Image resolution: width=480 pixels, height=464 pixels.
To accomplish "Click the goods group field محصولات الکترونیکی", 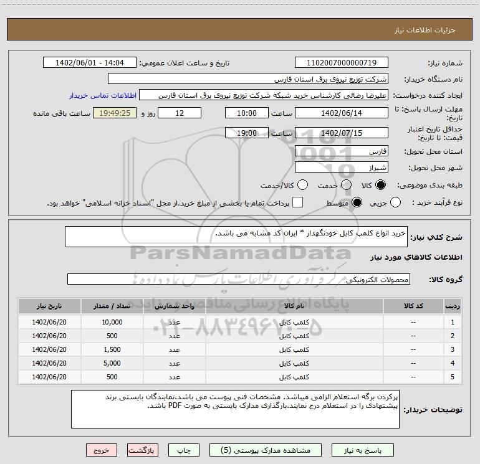I will coord(239,279).
